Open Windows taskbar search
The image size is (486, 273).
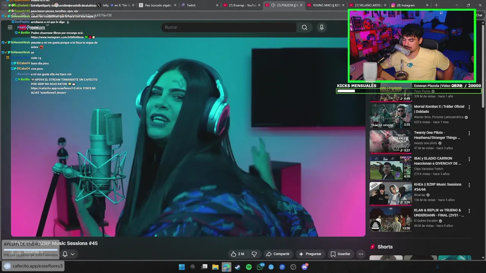(x=193, y=267)
